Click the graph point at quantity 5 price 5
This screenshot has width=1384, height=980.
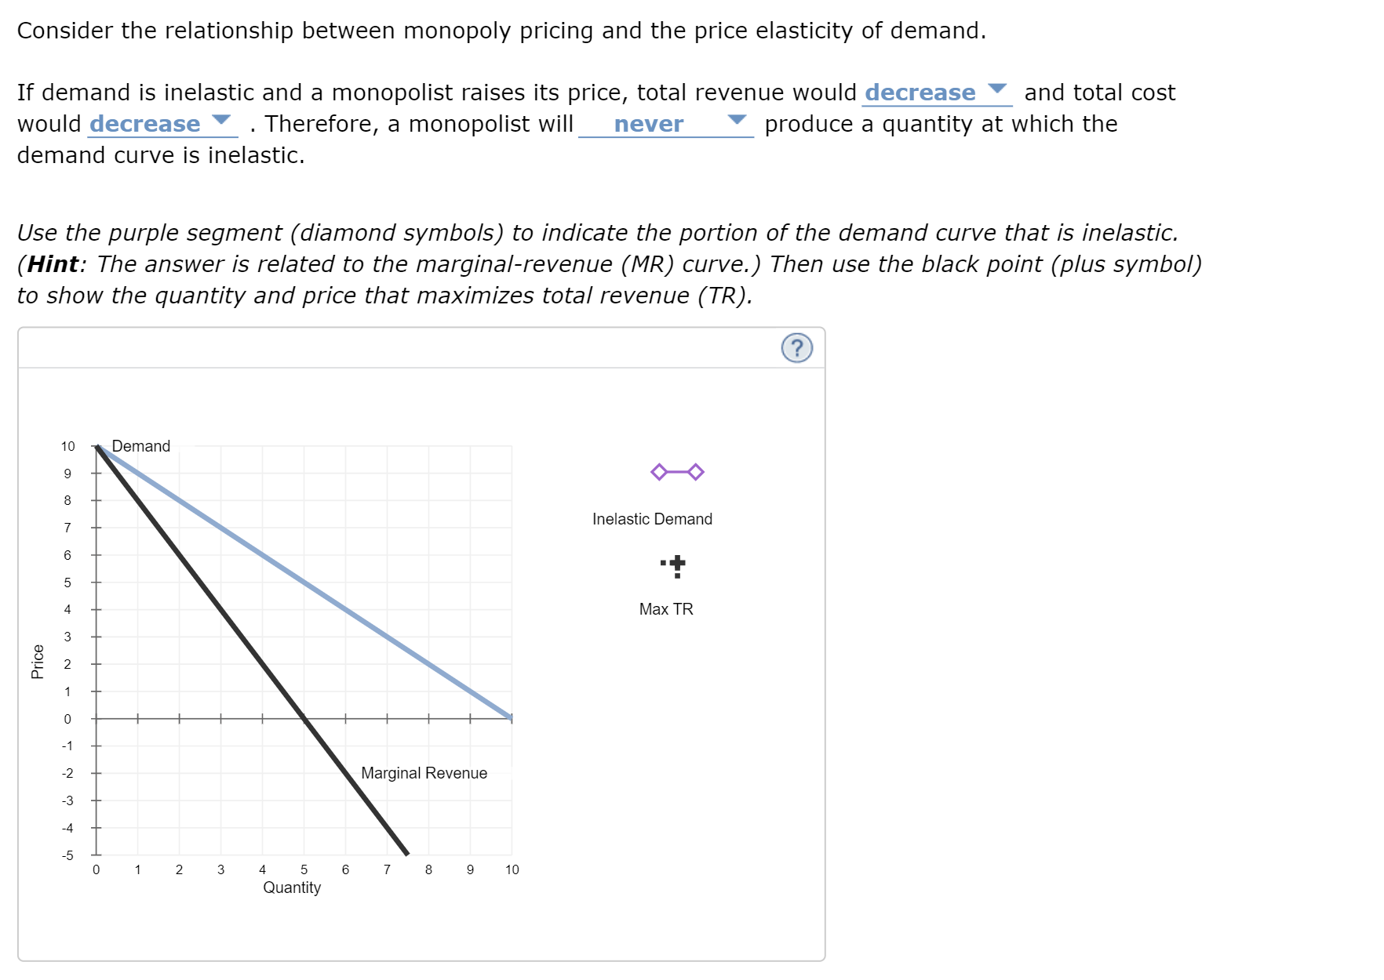click(304, 582)
